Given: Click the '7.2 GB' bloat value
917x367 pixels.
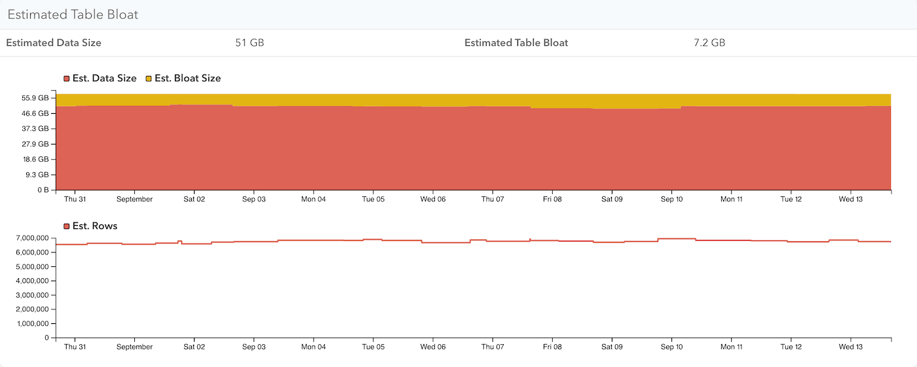Looking at the screenshot, I should [x=709, y=43].
